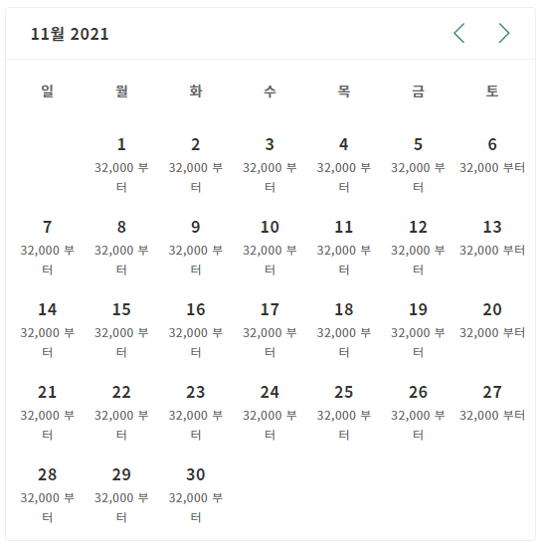This screenshot has height=547, width=537.
Task: Click the '월' Monday column header
Action: point(121,91)
